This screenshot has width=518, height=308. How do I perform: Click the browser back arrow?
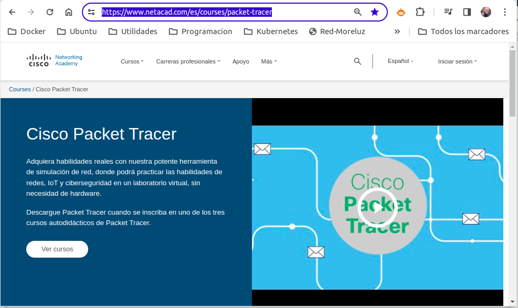(12, 12)
